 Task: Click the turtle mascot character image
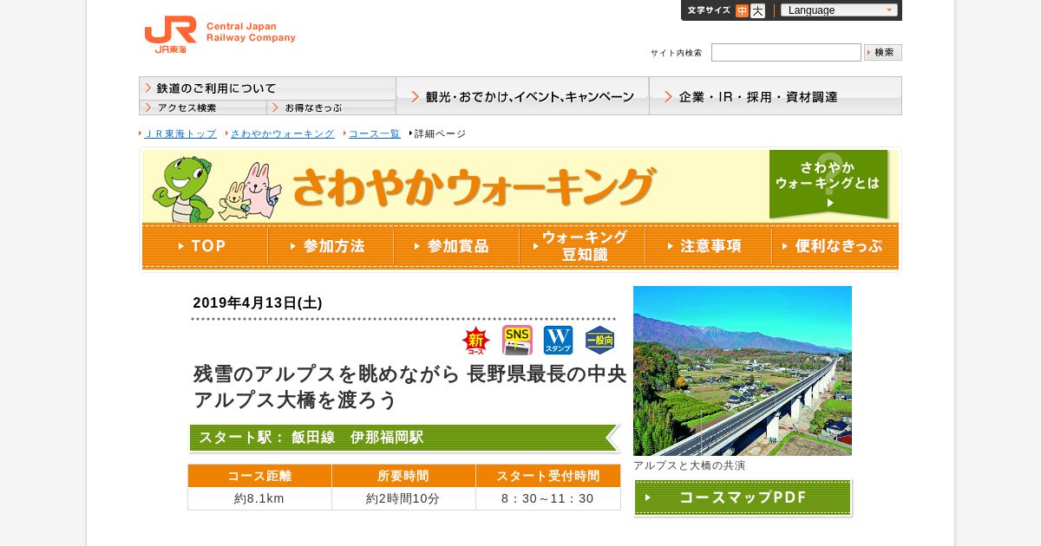[184, 188]
